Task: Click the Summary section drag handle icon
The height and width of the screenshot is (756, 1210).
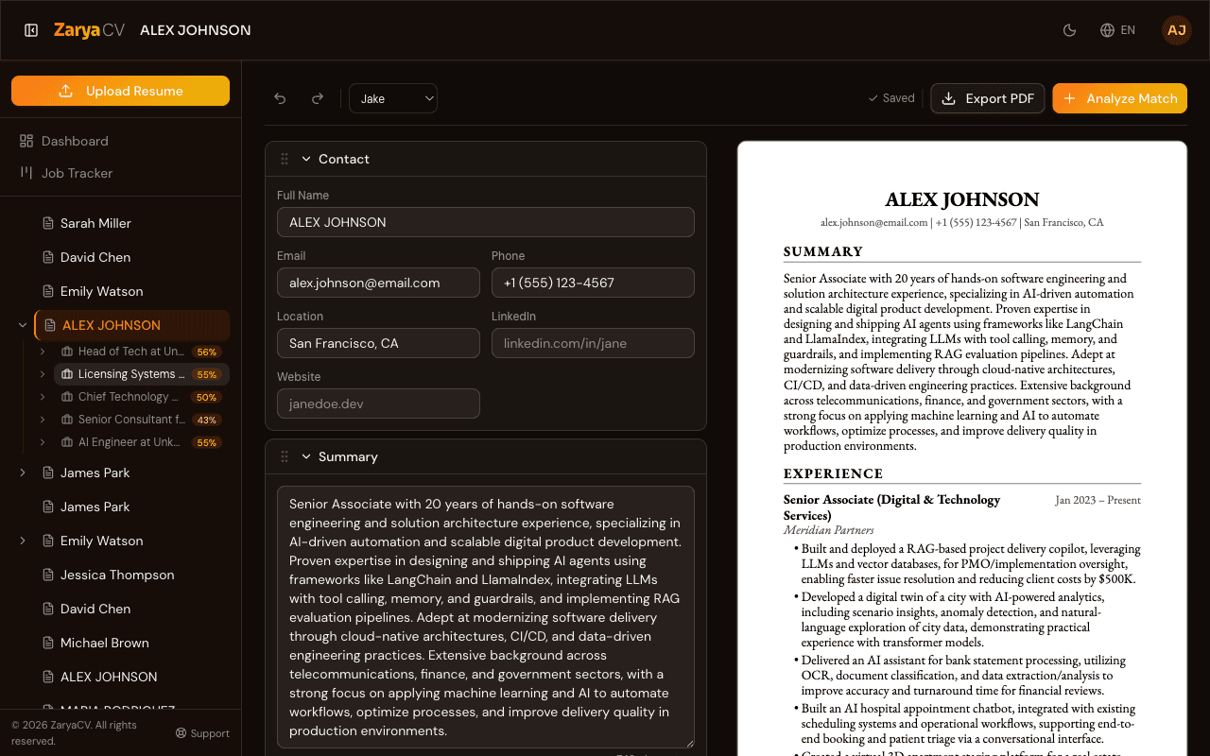Action: point(284,455)
